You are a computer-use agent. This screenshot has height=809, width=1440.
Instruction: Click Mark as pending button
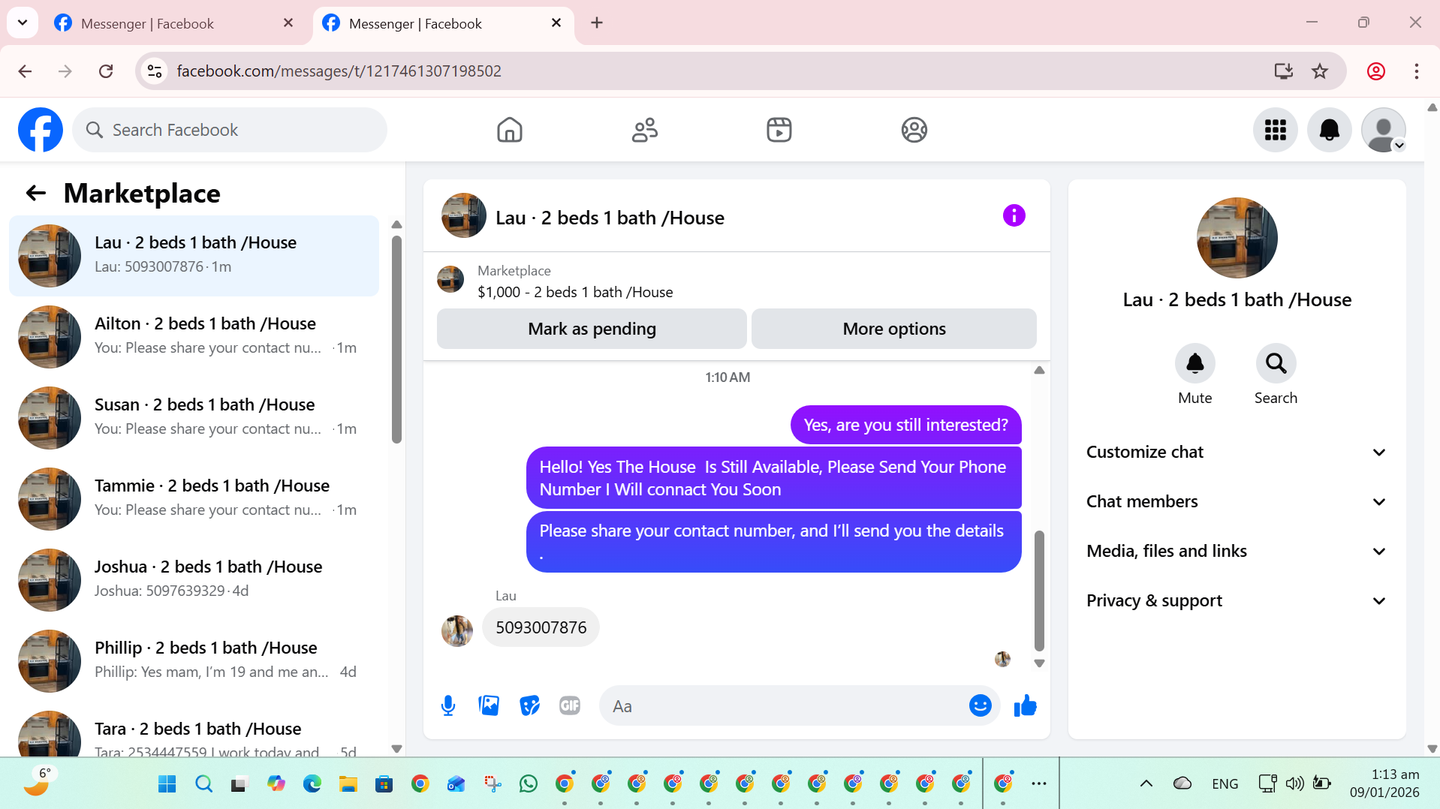[592, 329]
